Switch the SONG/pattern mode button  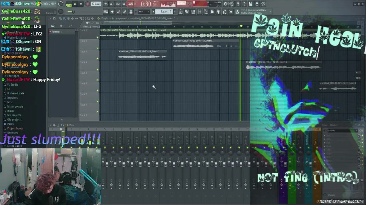coord(69,4)
